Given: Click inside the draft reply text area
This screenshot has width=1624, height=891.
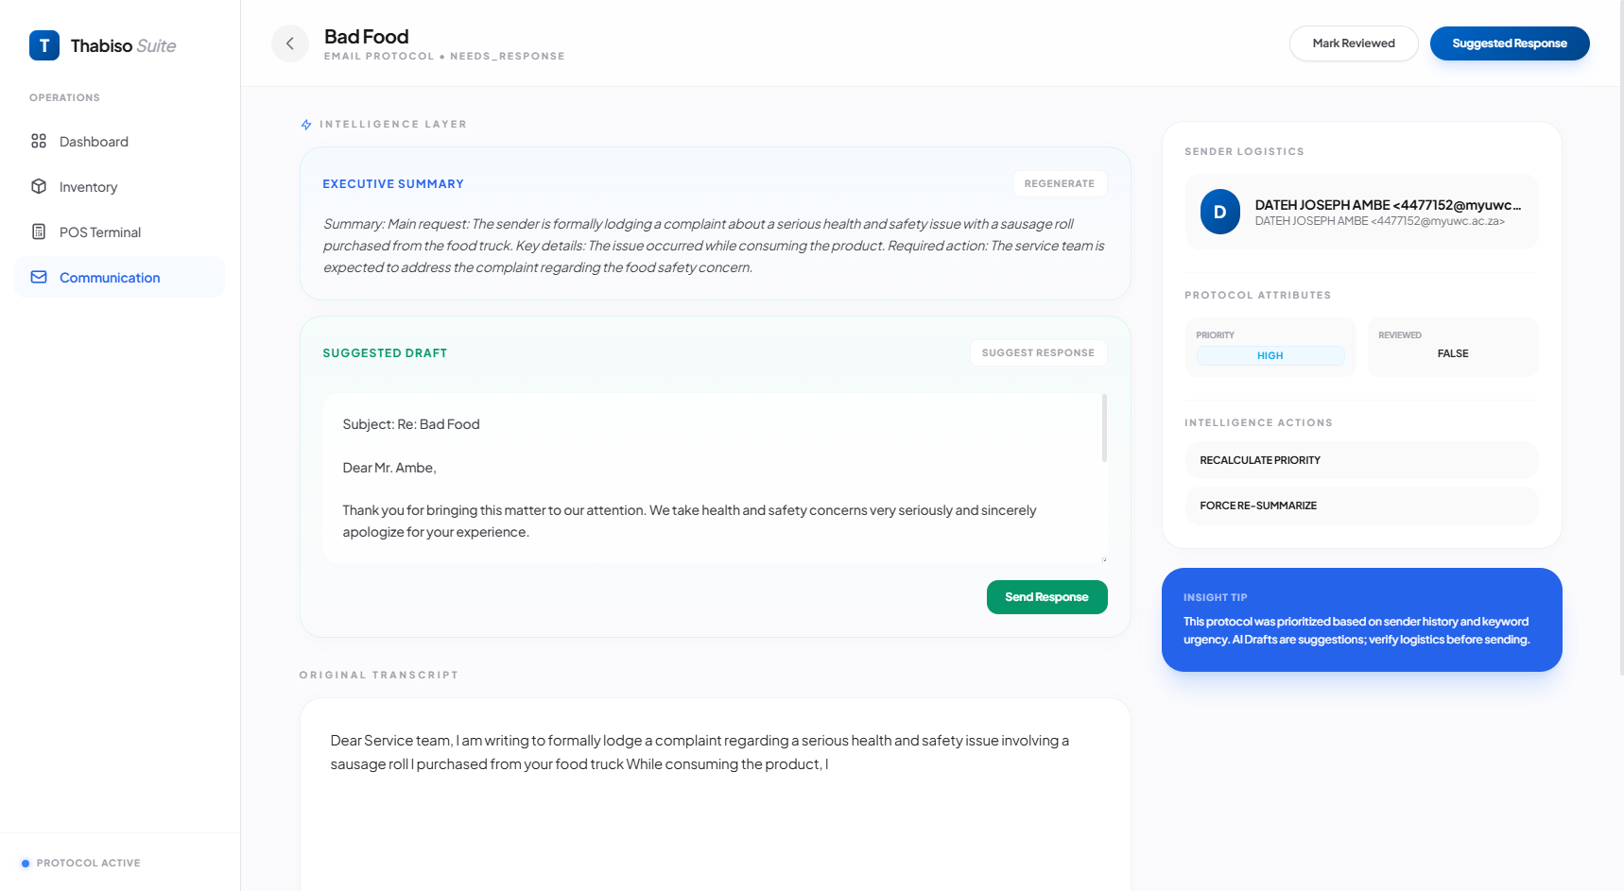Looking at the screenshot, I should click(x=714, y=477).
